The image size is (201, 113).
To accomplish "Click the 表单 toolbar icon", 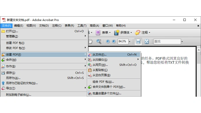I will (98, 33).
